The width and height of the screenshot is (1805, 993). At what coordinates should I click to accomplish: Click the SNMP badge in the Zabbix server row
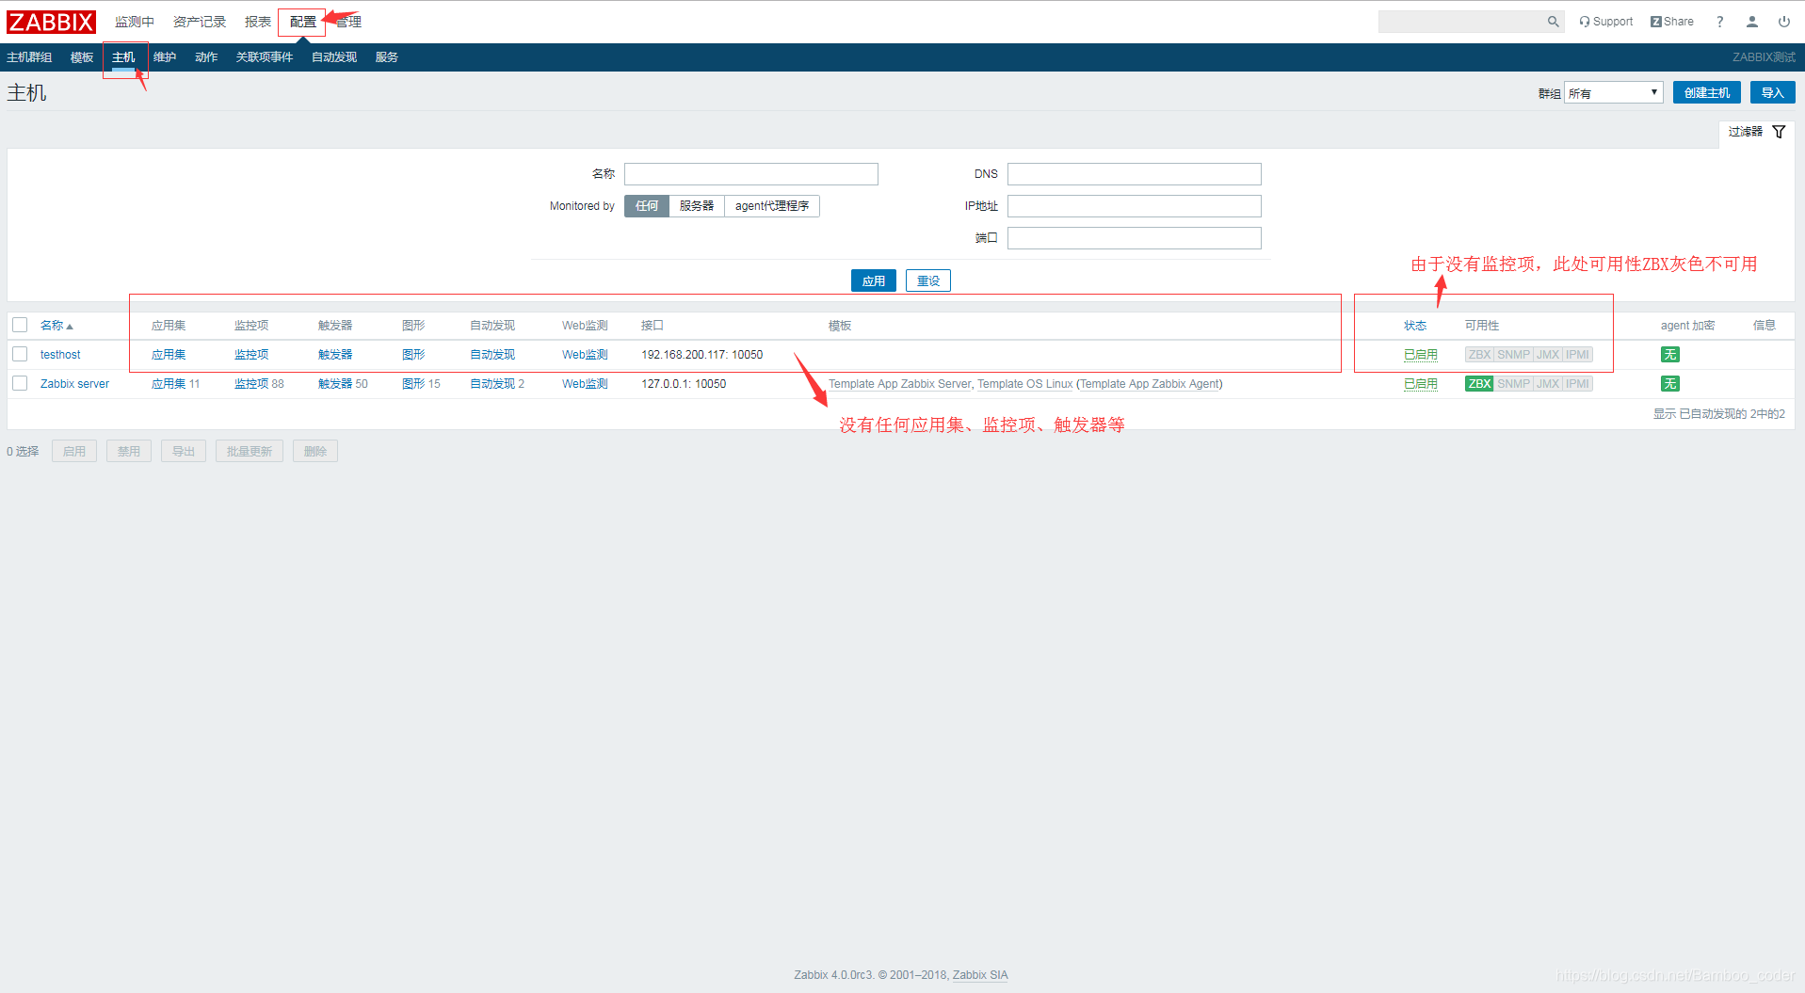point(1513,384)
